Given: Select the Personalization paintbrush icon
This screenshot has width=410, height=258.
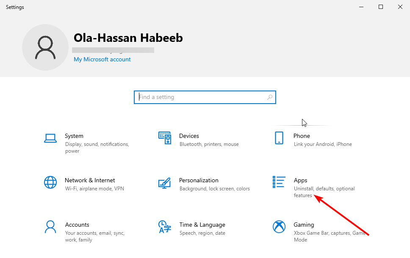Looking at the screenshot, I should [x=165, y=183].
